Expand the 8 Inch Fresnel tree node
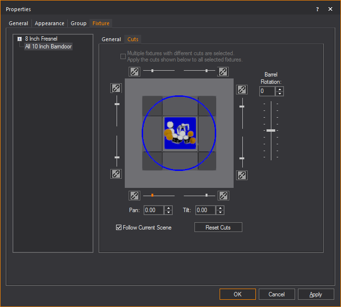Viewport: 341px width, 307px height. (20, 39)
